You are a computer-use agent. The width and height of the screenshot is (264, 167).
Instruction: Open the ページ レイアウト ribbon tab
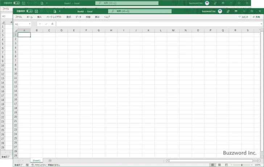(x=54, y=17)
